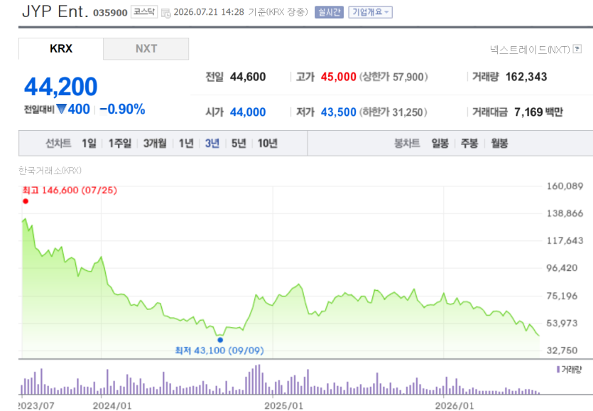Click the purple 거래량 legend swatch
Image resolution: width=593 pixels, height=411 pixels.
(x=558, y=369)
